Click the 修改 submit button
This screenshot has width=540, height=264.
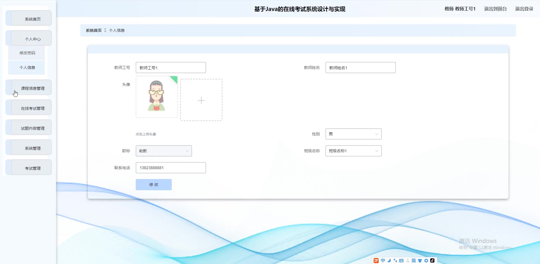154,185
